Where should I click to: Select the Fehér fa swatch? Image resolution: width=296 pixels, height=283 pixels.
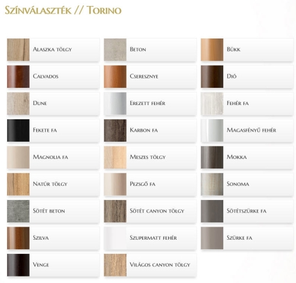[212, 103]
